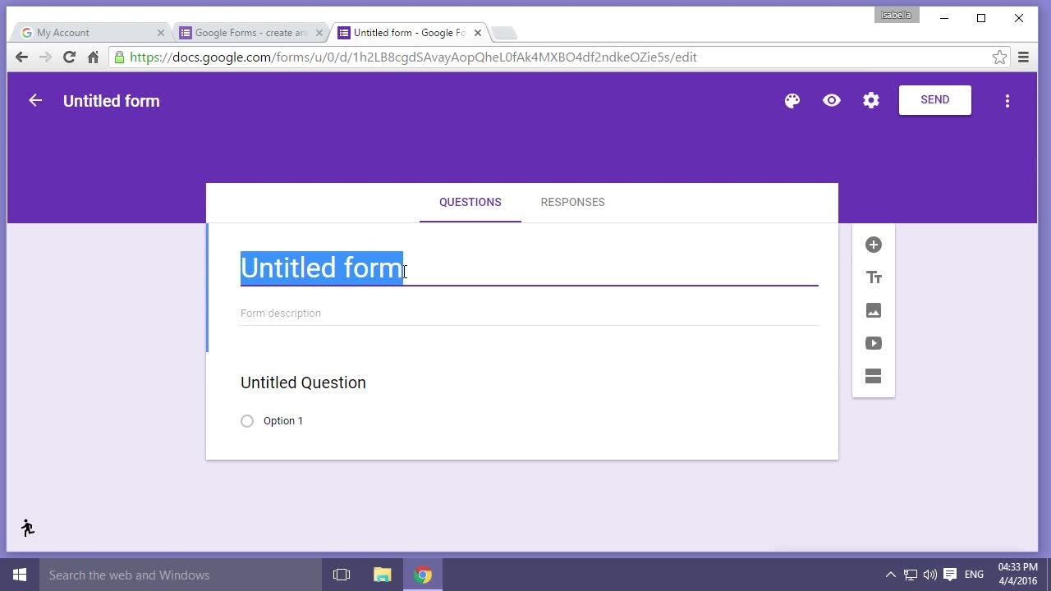Open the network tray icon
Viewport: 1051px width, 591px height.
(911, 575)
